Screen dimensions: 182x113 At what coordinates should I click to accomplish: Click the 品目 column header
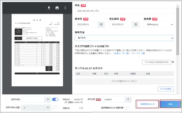(78, 74)
